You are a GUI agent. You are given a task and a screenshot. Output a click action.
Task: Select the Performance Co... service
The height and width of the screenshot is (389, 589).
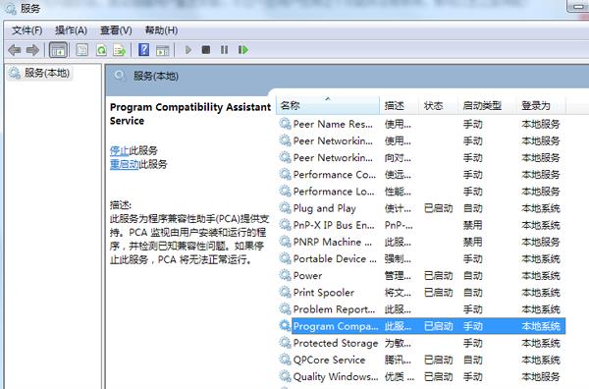(x=421, y=175)
